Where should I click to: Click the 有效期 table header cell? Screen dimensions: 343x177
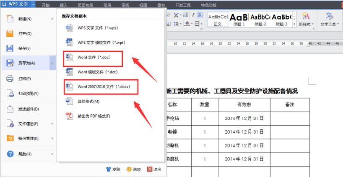(244, 105)
